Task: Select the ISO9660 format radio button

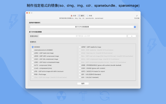Action: (x=33, y=47)
